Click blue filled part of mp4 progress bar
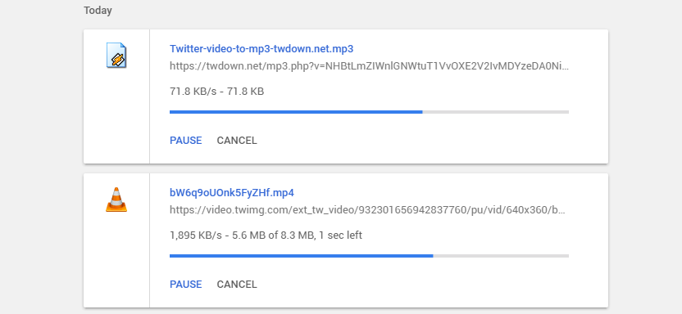 302,256
